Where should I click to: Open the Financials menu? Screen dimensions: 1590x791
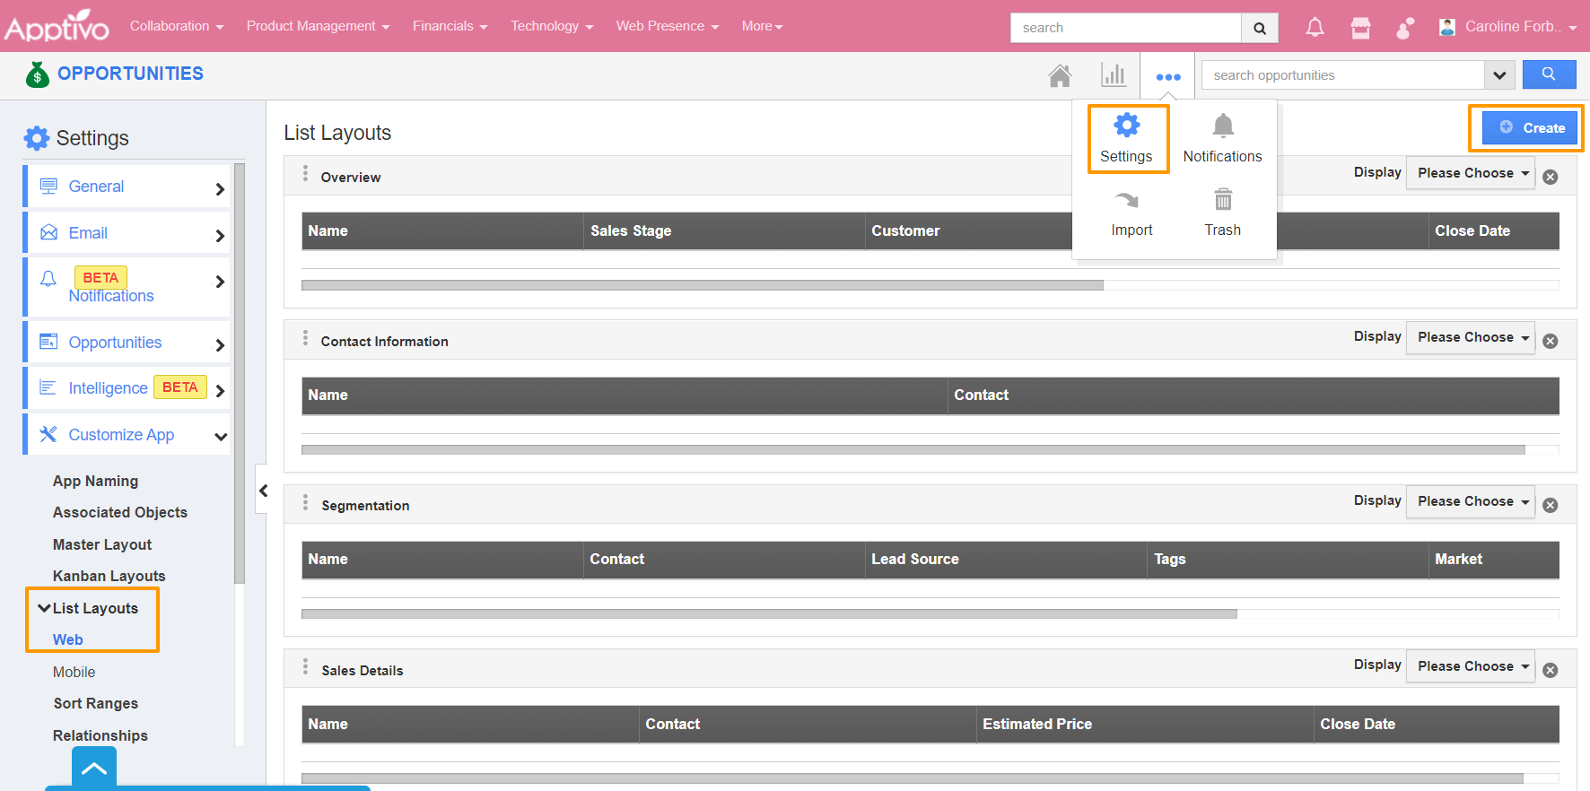[x=450, y=26]
